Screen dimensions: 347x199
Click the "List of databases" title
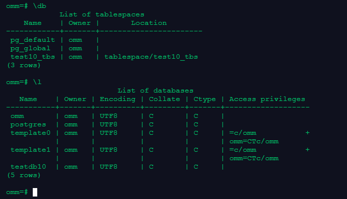[155, 91]
